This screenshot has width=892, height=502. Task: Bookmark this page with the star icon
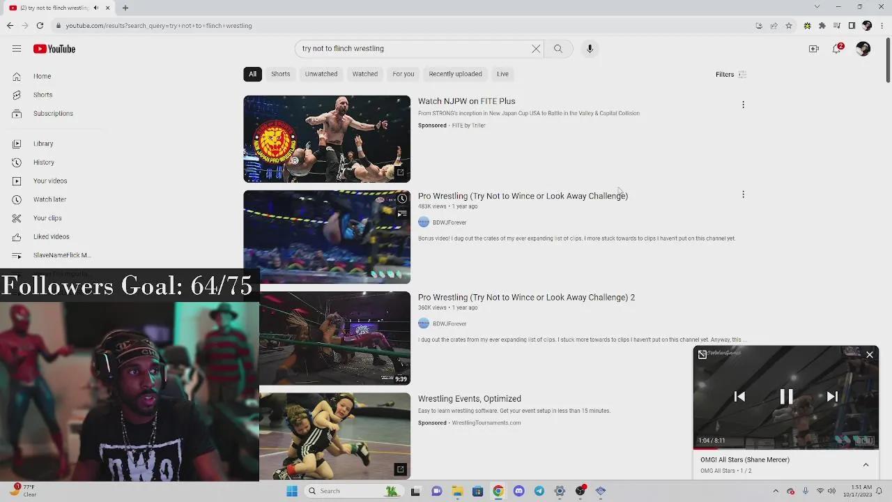click(788, 26)
